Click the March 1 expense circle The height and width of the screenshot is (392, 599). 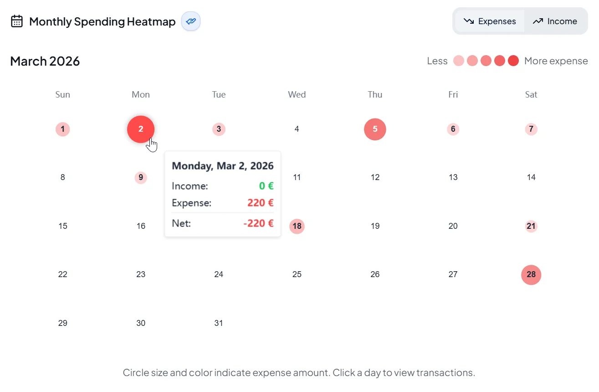pos(62,129)
